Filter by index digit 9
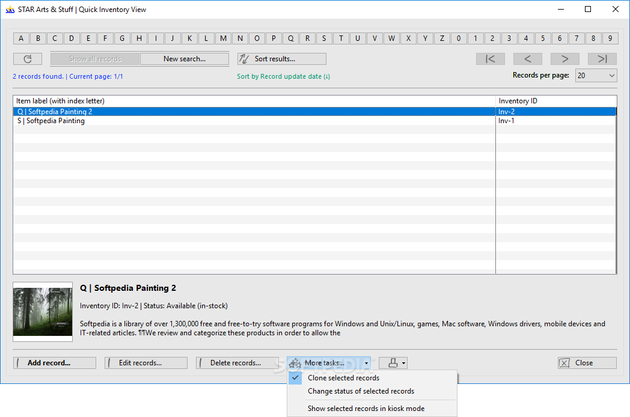Image resolution: width=630 pixels, height=417 pixels. pyautogui.click(x=610, y=38)
